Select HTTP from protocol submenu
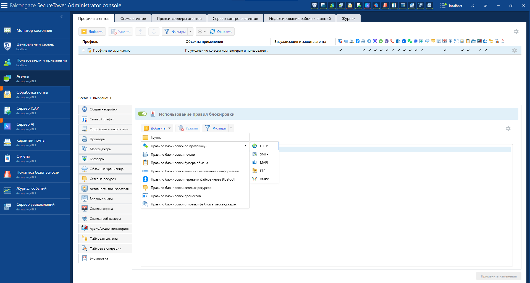Screen dimensions: 530x283 (x=264, y=146)
